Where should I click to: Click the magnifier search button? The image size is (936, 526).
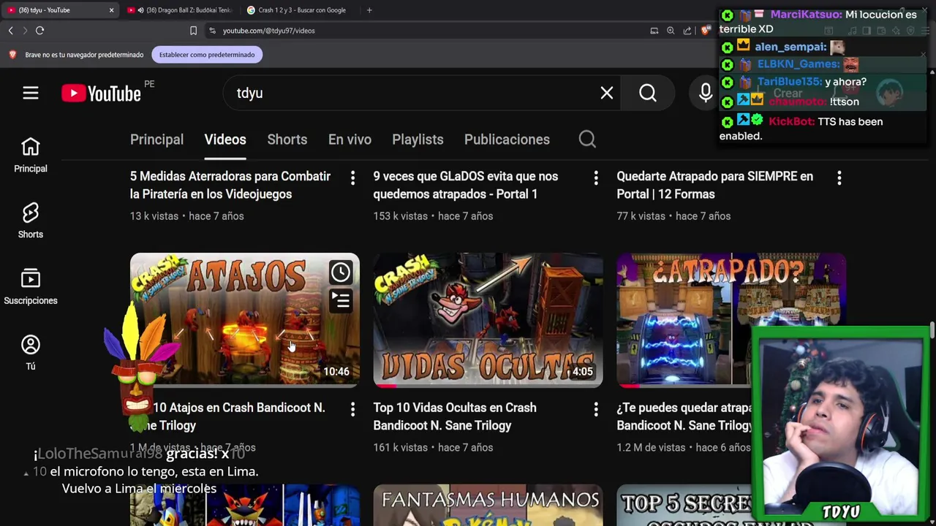(648, 93)
